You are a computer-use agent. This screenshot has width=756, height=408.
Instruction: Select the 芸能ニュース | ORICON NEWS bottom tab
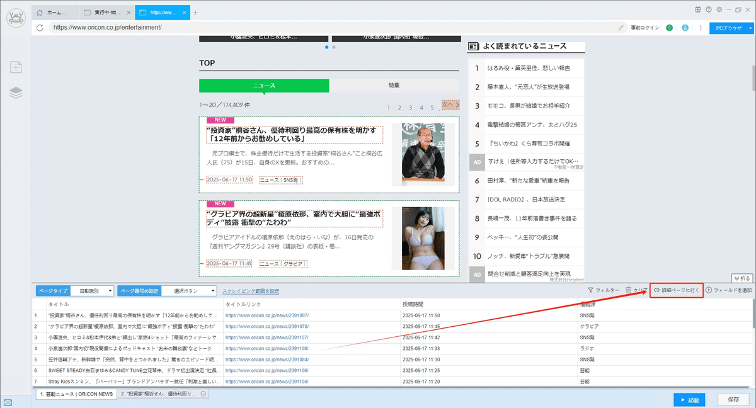pos(76,394)
